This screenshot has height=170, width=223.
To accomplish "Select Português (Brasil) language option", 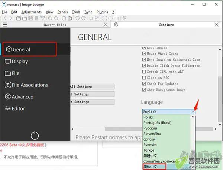I will [x=167, y=123].
